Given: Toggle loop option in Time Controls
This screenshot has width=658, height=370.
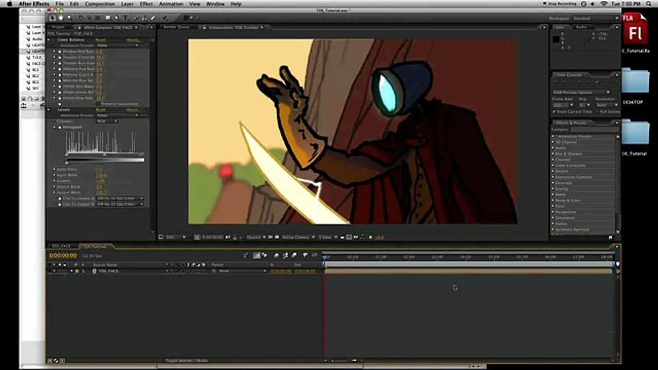Looking at the screenshot, I should point(605,81).
